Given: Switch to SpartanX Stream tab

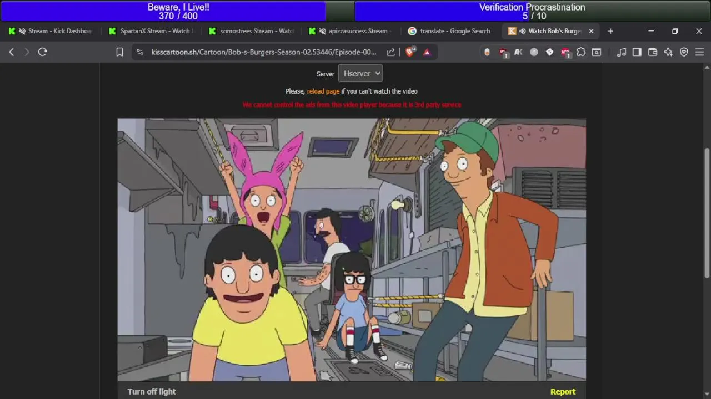Looking at the screenshot, I should point(151,31).
